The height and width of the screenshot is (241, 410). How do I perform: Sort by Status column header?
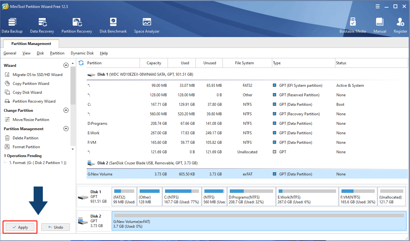tap(371, 63)
